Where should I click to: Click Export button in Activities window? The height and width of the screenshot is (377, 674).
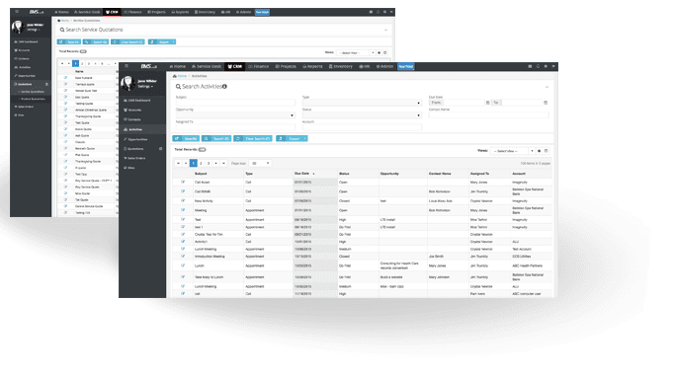pos(292,139)
